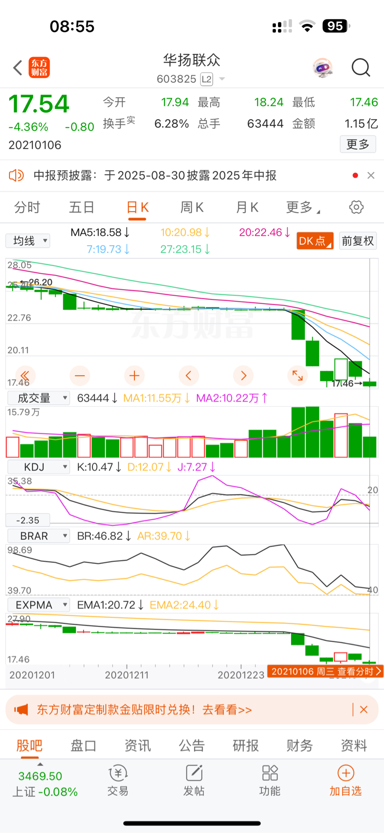Switch the 前复权 adjustment option
This screenshot has width=384, height=833.
click(x=358, y=241)
